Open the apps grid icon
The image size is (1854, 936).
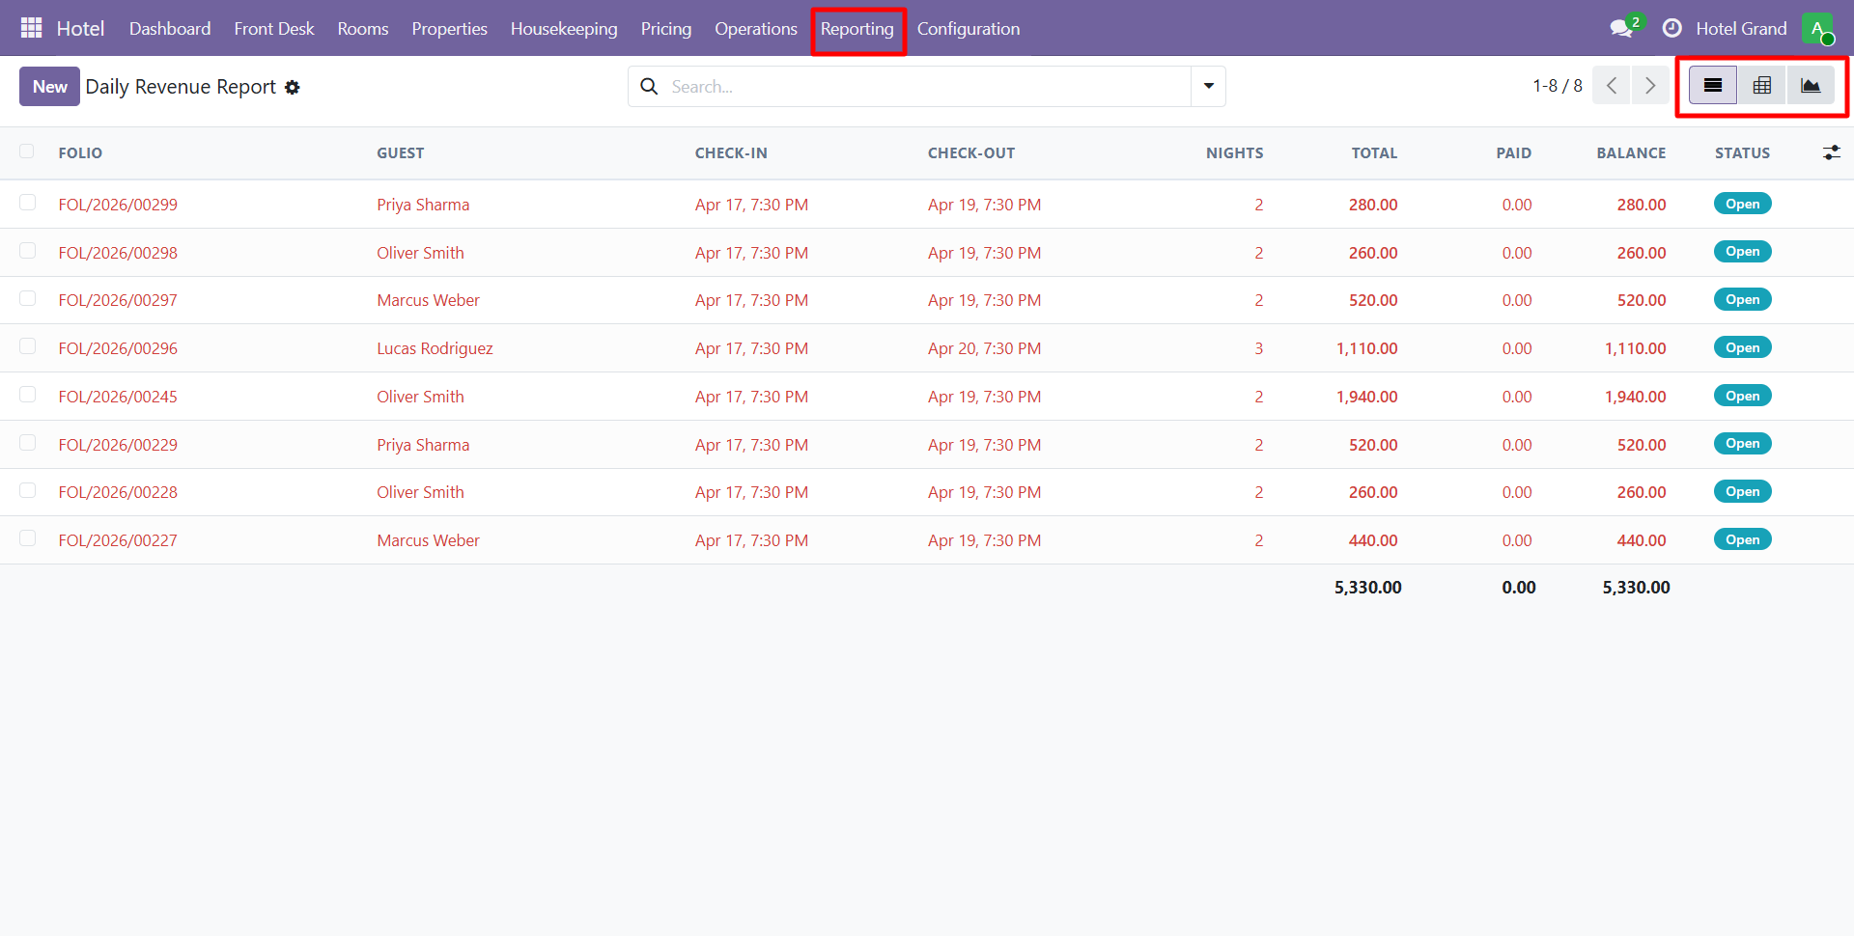(x=31, y=27)
